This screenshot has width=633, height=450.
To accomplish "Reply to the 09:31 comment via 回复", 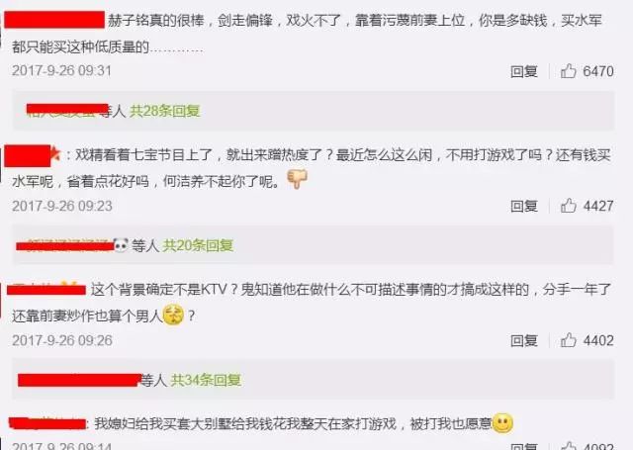I will click(524, 71).
